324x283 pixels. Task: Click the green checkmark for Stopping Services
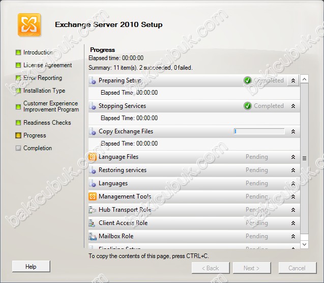click(x=247, y=106)
